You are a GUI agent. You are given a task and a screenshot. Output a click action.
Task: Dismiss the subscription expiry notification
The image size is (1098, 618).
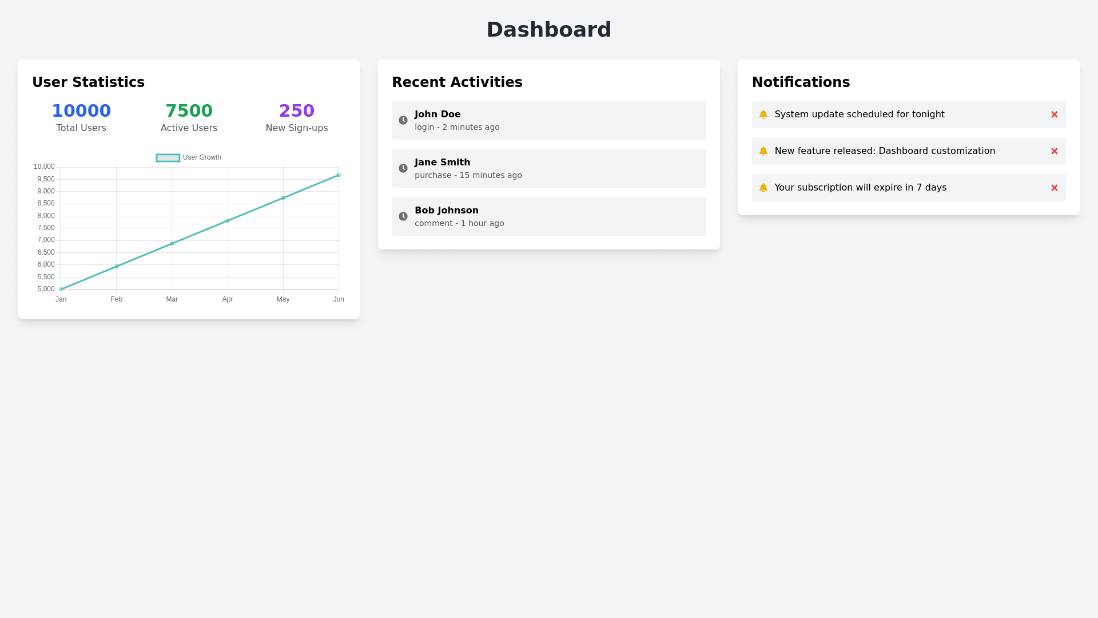coord(1054,188)
